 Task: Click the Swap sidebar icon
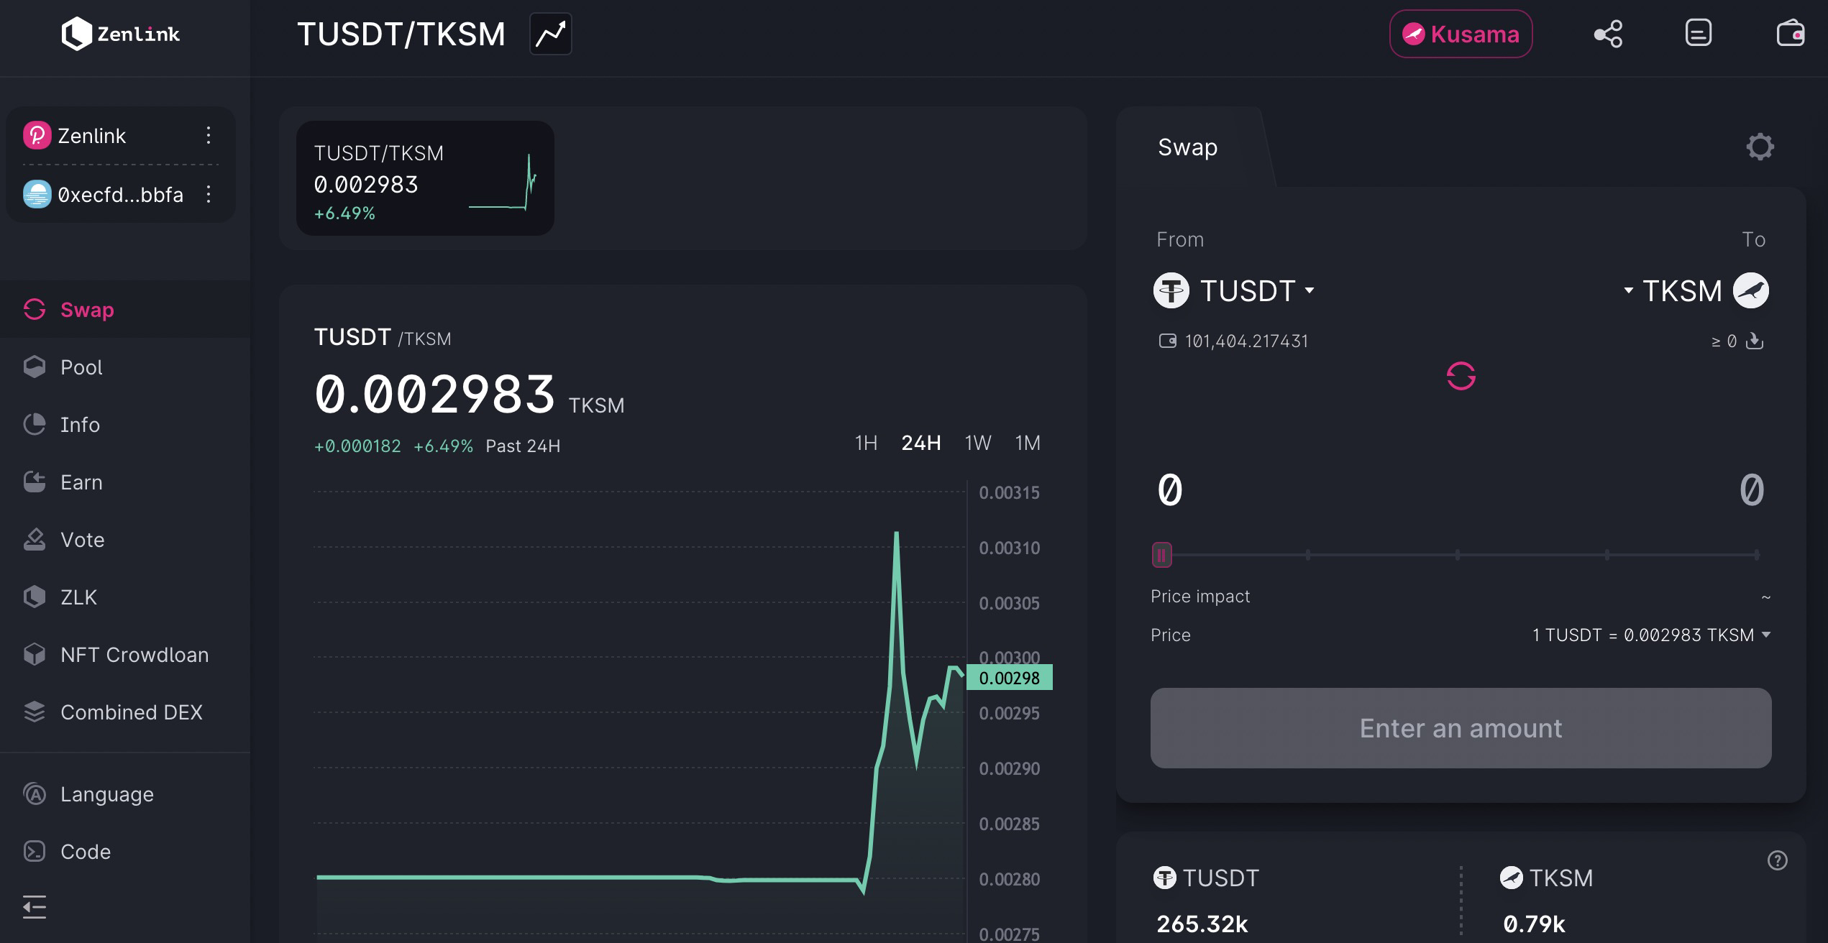pos(34,309)
